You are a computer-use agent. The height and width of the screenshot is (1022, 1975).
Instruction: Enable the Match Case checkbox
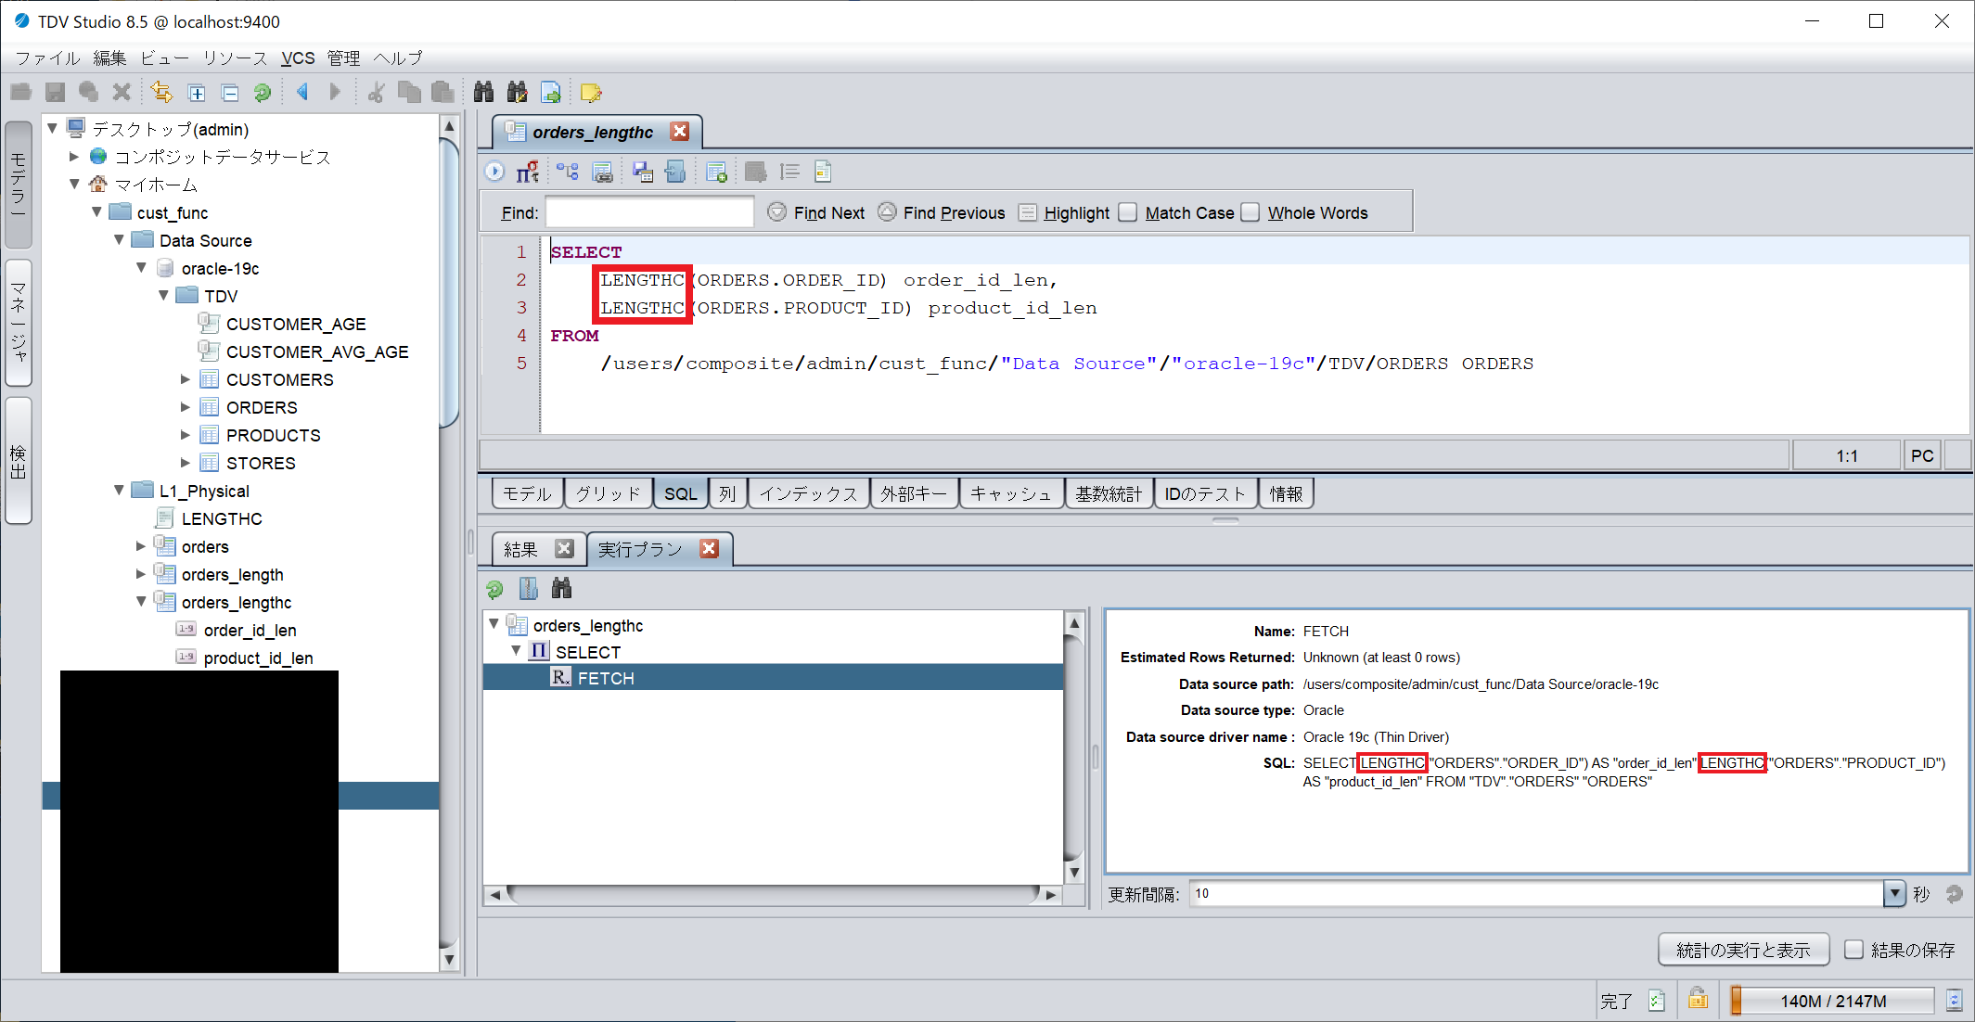point(1128,212)
